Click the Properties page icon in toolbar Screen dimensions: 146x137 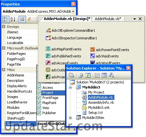22,19
